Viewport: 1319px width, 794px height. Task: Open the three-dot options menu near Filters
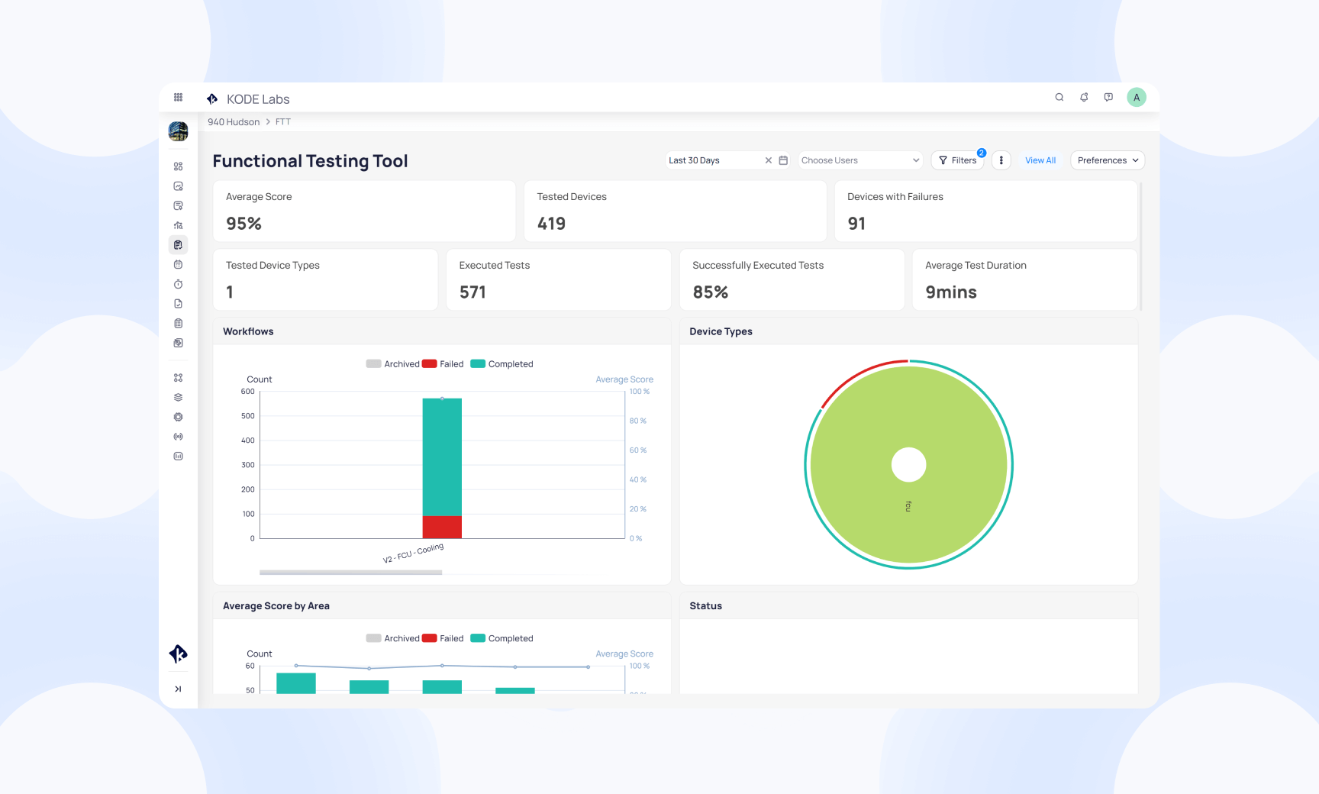[1001, 160]
